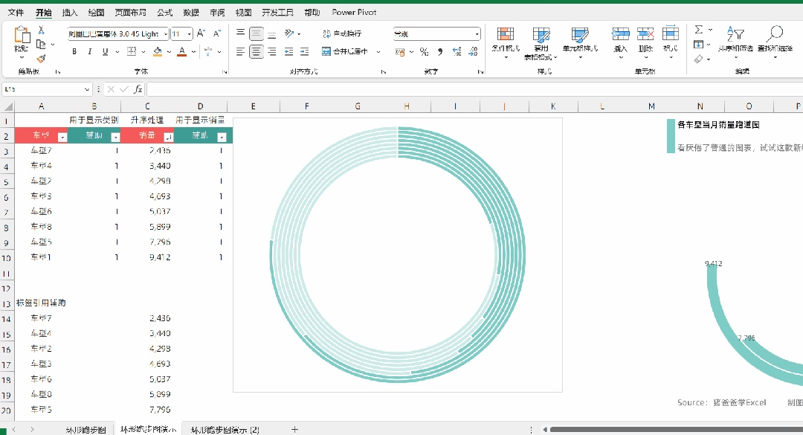Expand the Name Box dropdown arrow
This screenshot has width=803, height=435.
(86, 89)
